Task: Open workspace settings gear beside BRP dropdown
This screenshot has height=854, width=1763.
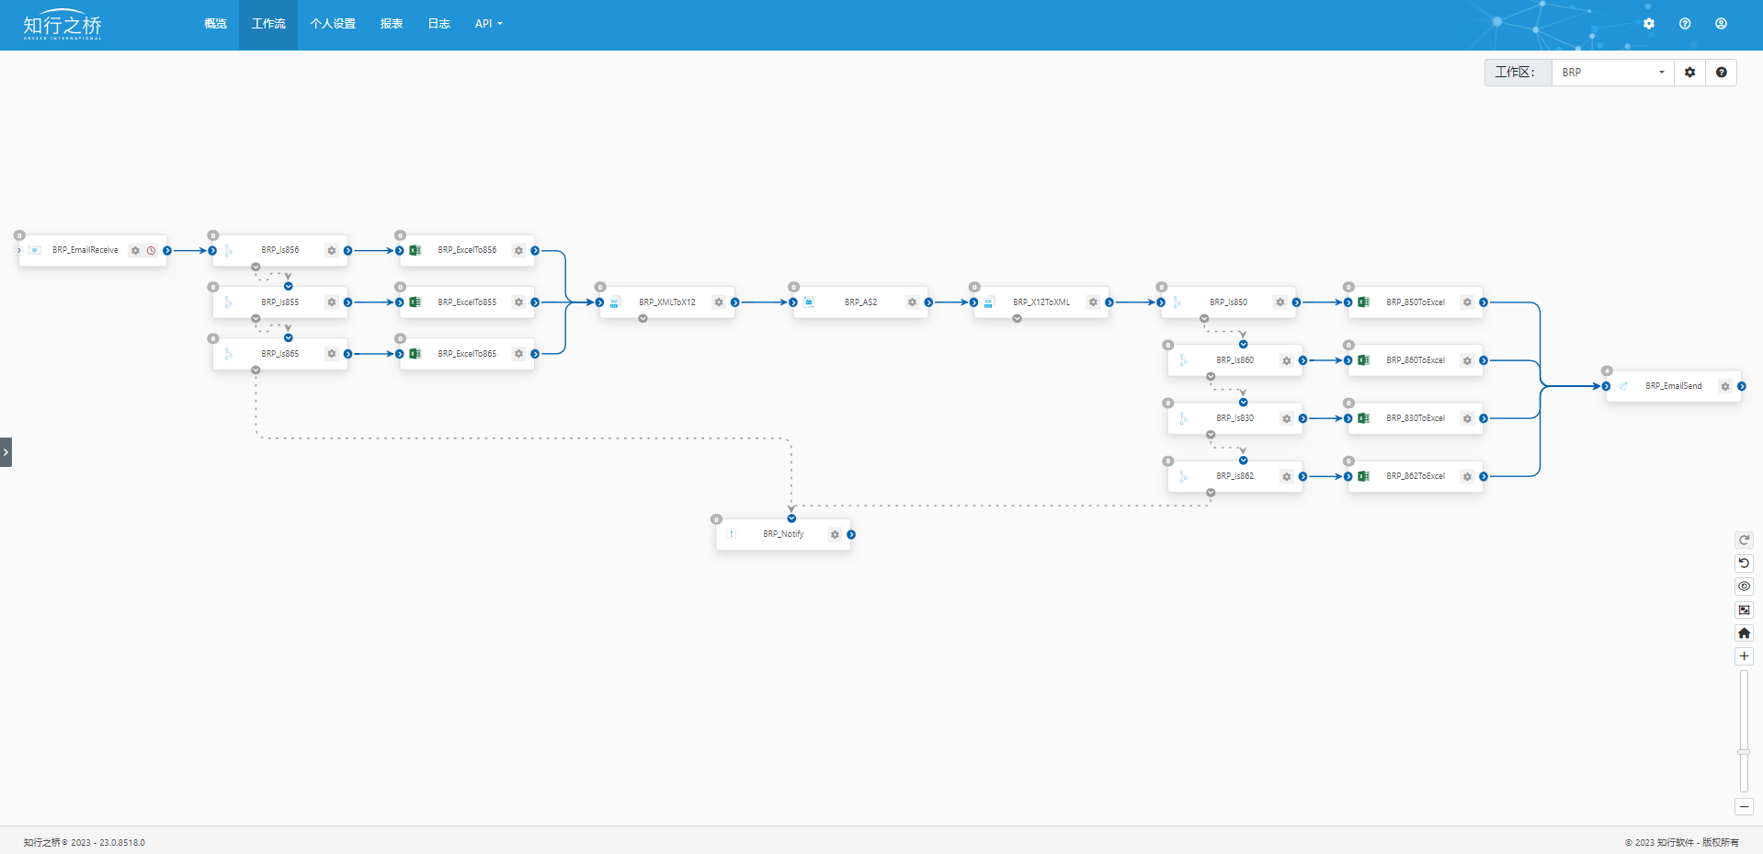Action: coord(1689,73)
